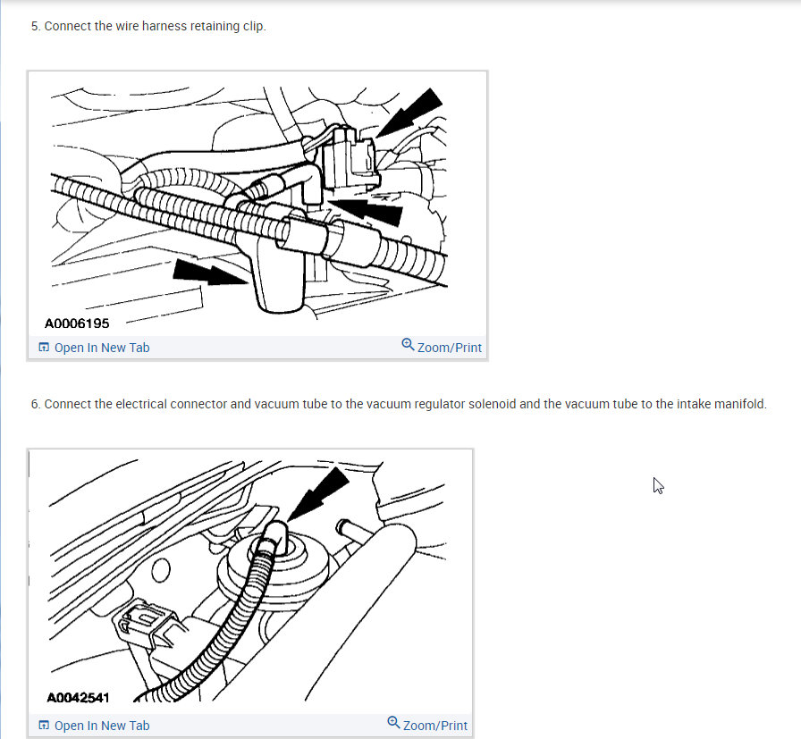The height and width of the screenshot is (739, 801).
Task: Click the A0042541 figure label
Action: 78,698
